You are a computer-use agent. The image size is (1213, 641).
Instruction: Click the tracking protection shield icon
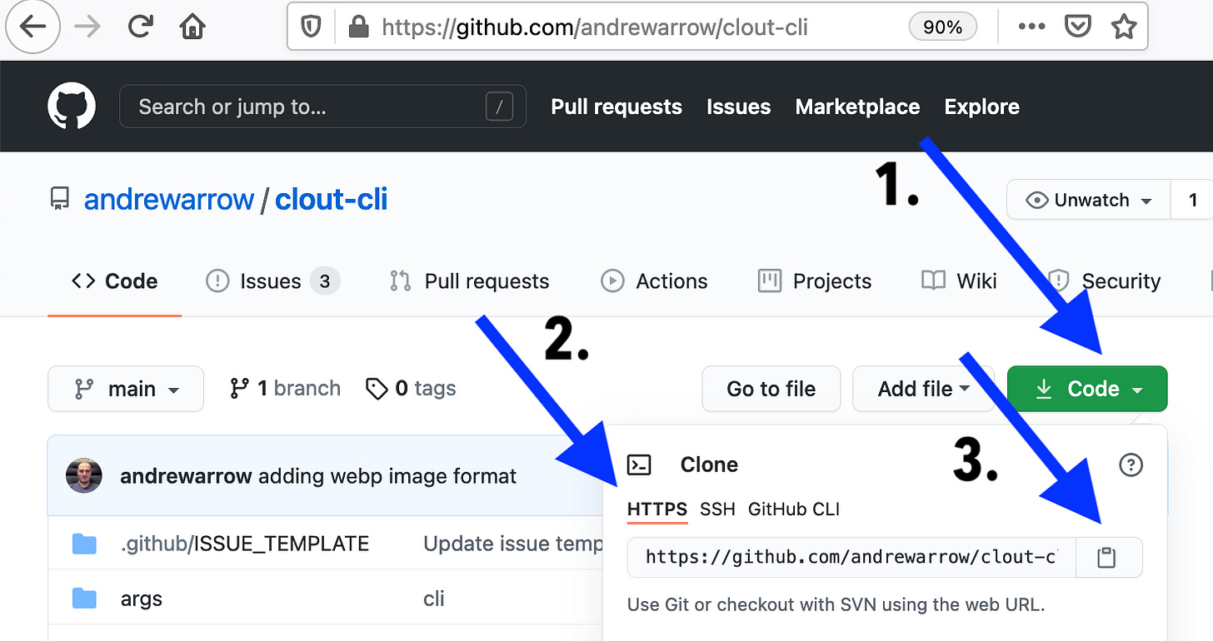(x=310, y=27)
